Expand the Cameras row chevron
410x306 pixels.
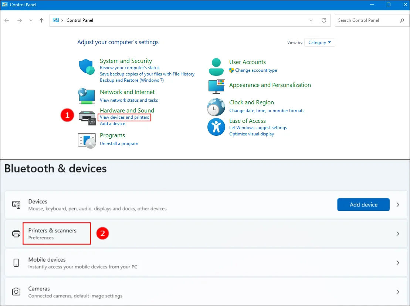click(398, 292)
